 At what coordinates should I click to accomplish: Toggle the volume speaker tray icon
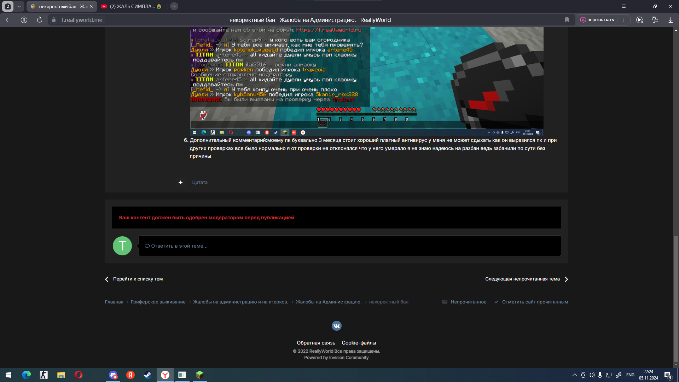[591, 375]
